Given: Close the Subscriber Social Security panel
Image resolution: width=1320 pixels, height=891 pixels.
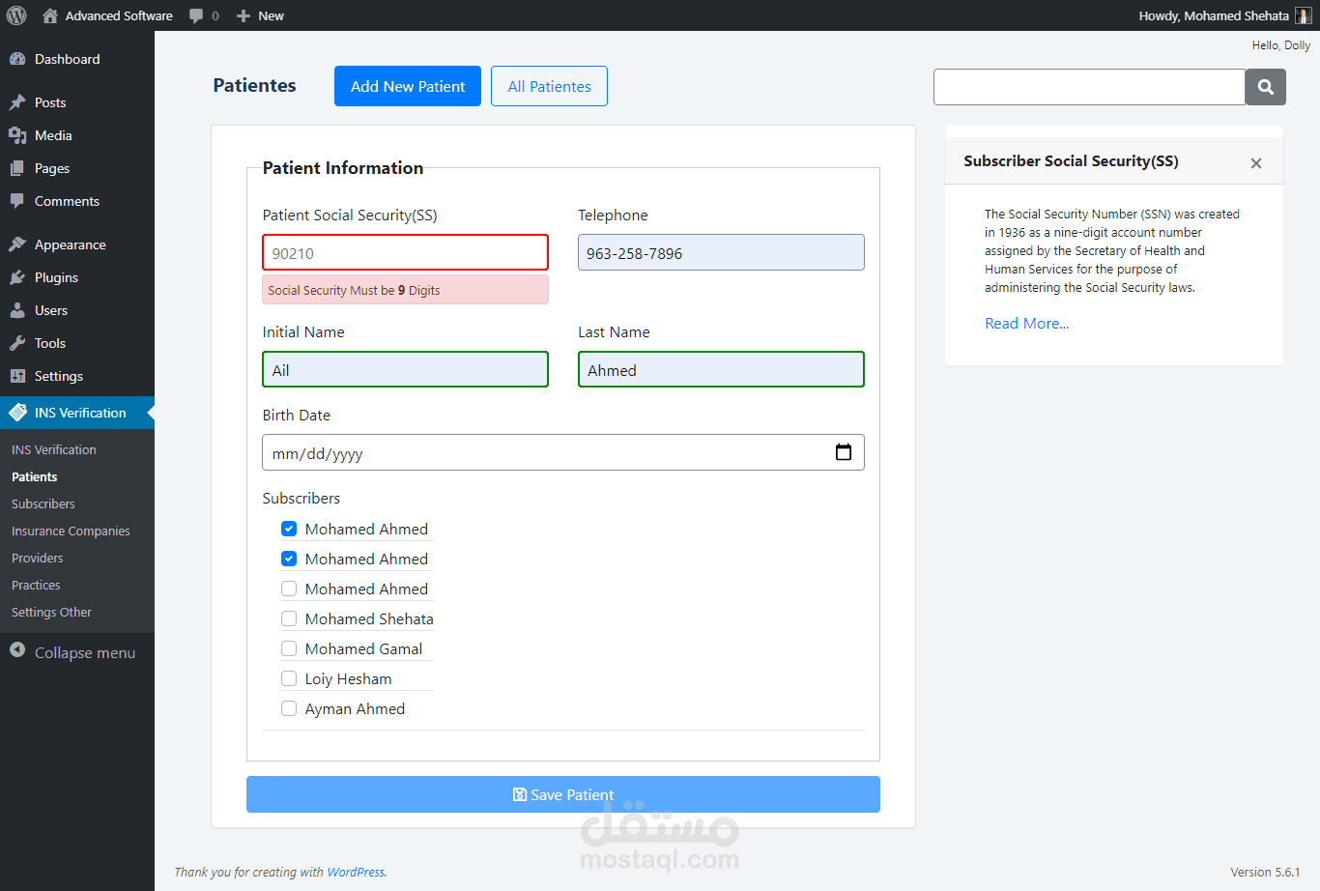Looking at the screenshot, I should [x=1255, y=163].
